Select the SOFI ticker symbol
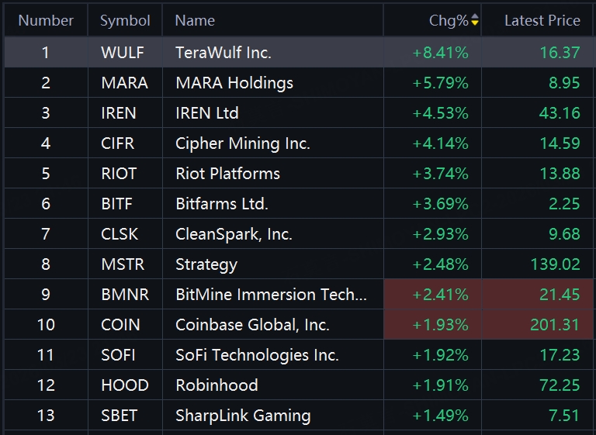The height and width of the screenshot is (435, 596). tap(118, 355)
